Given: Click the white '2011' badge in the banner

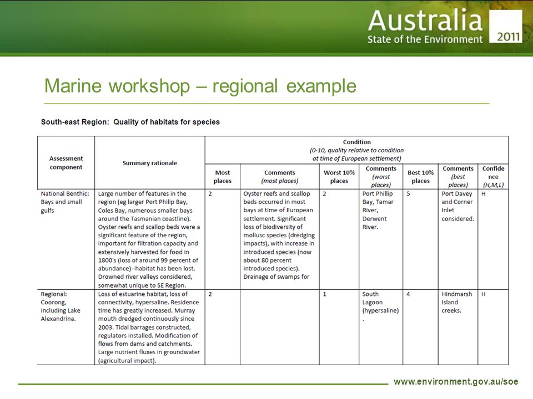Looking at the screenshot, I should pos(505,27).
